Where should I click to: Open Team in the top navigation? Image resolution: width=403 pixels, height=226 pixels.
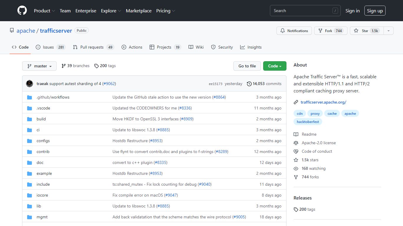(x=65, y=11)
